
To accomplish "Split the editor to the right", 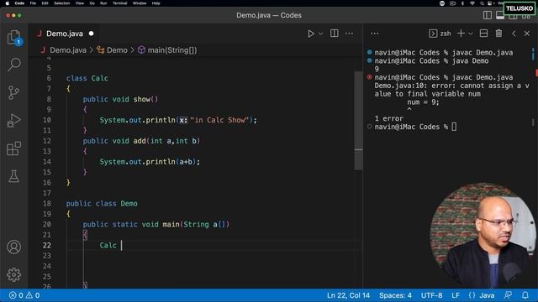I will (x=335, y=34).
